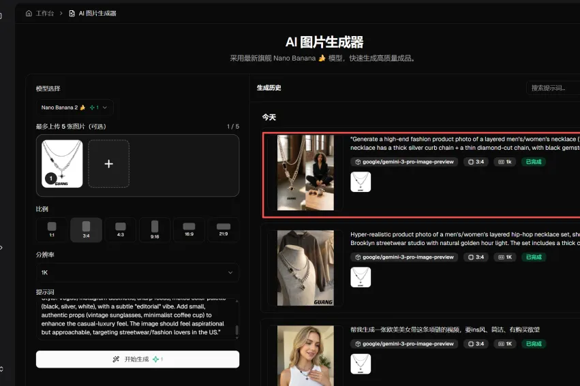580x386 pixels.
Task: Click the home icon beside 工作台
Action: pos(29,13)
